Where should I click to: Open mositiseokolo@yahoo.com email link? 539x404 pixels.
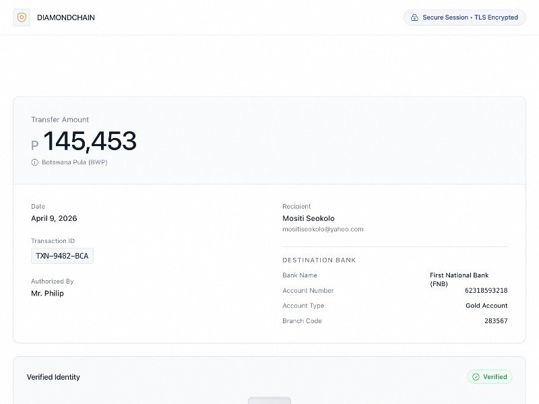[x=323, y=229]
